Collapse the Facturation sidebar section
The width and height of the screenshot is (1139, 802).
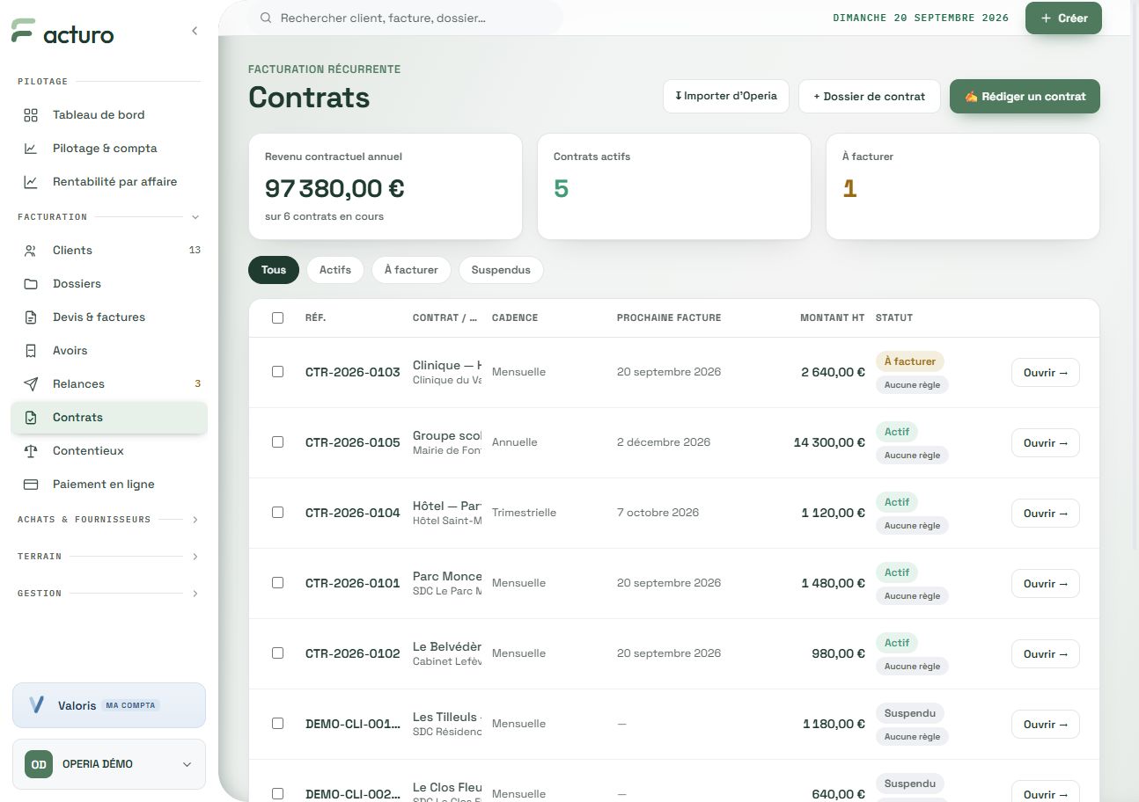[195, 217]
